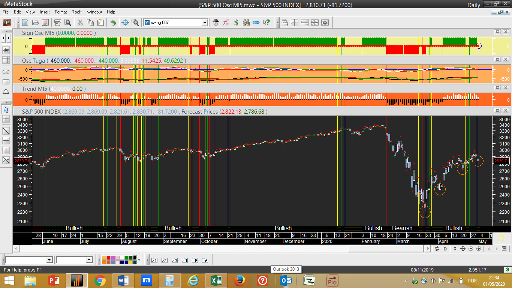
Task: Open the Expert Advisor hat icon
Action: pos(216,22)
